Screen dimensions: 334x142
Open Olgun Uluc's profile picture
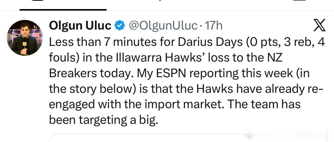point(25,38)
